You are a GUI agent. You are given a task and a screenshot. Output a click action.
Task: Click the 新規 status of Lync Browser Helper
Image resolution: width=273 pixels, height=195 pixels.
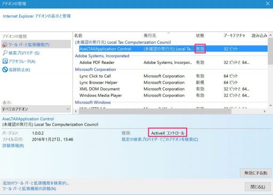(x=200, y=83)
